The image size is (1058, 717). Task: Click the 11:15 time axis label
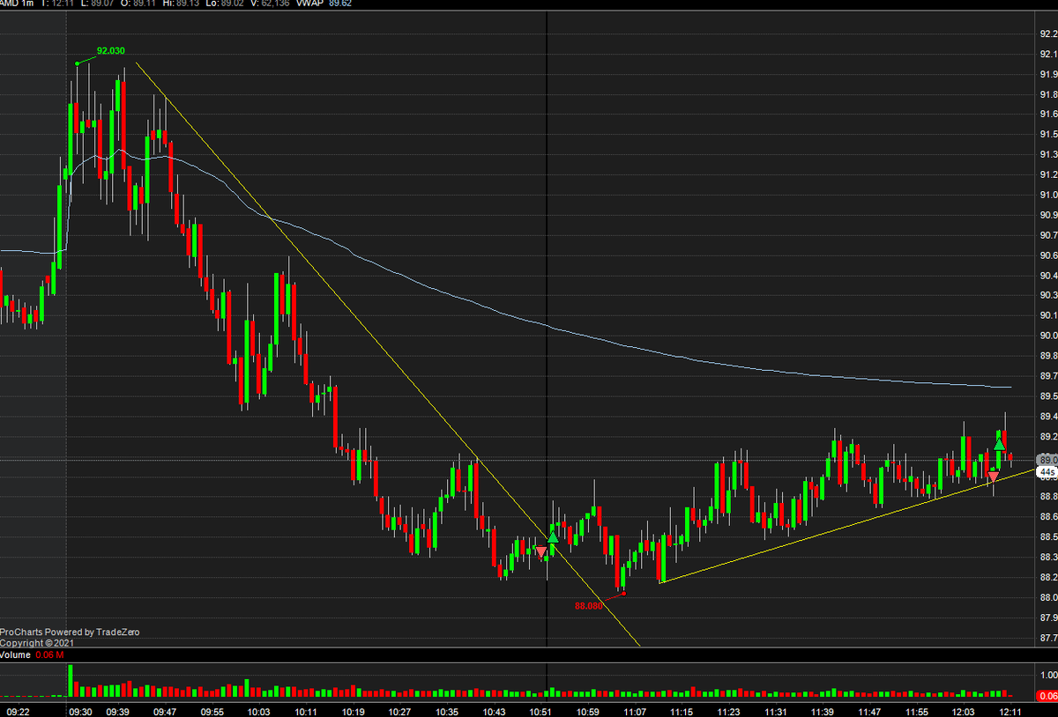coord(682,711)
